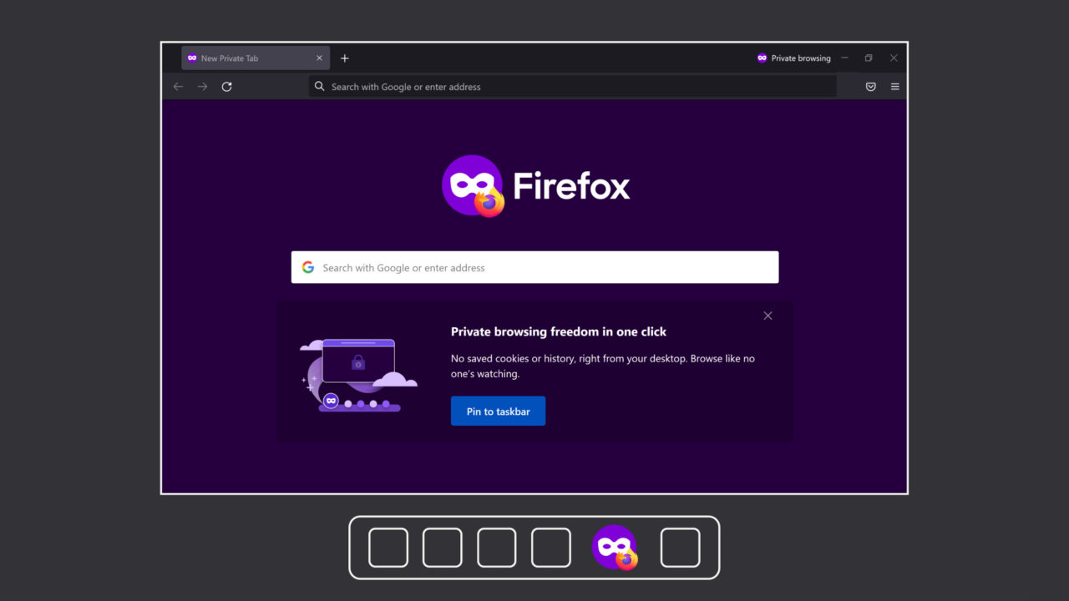Image resolution: width=1069 pixels, height=601 pixels.
Task: Select the private Firefox icon in the taskbar
Action: point(616,548)
